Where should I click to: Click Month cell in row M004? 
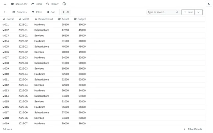click(x=23, y=41)
